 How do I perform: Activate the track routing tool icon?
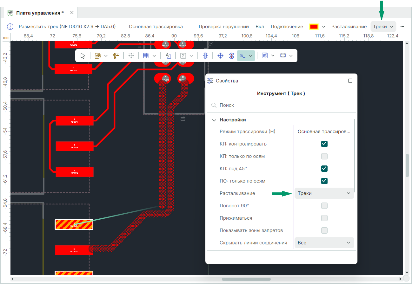243,56
